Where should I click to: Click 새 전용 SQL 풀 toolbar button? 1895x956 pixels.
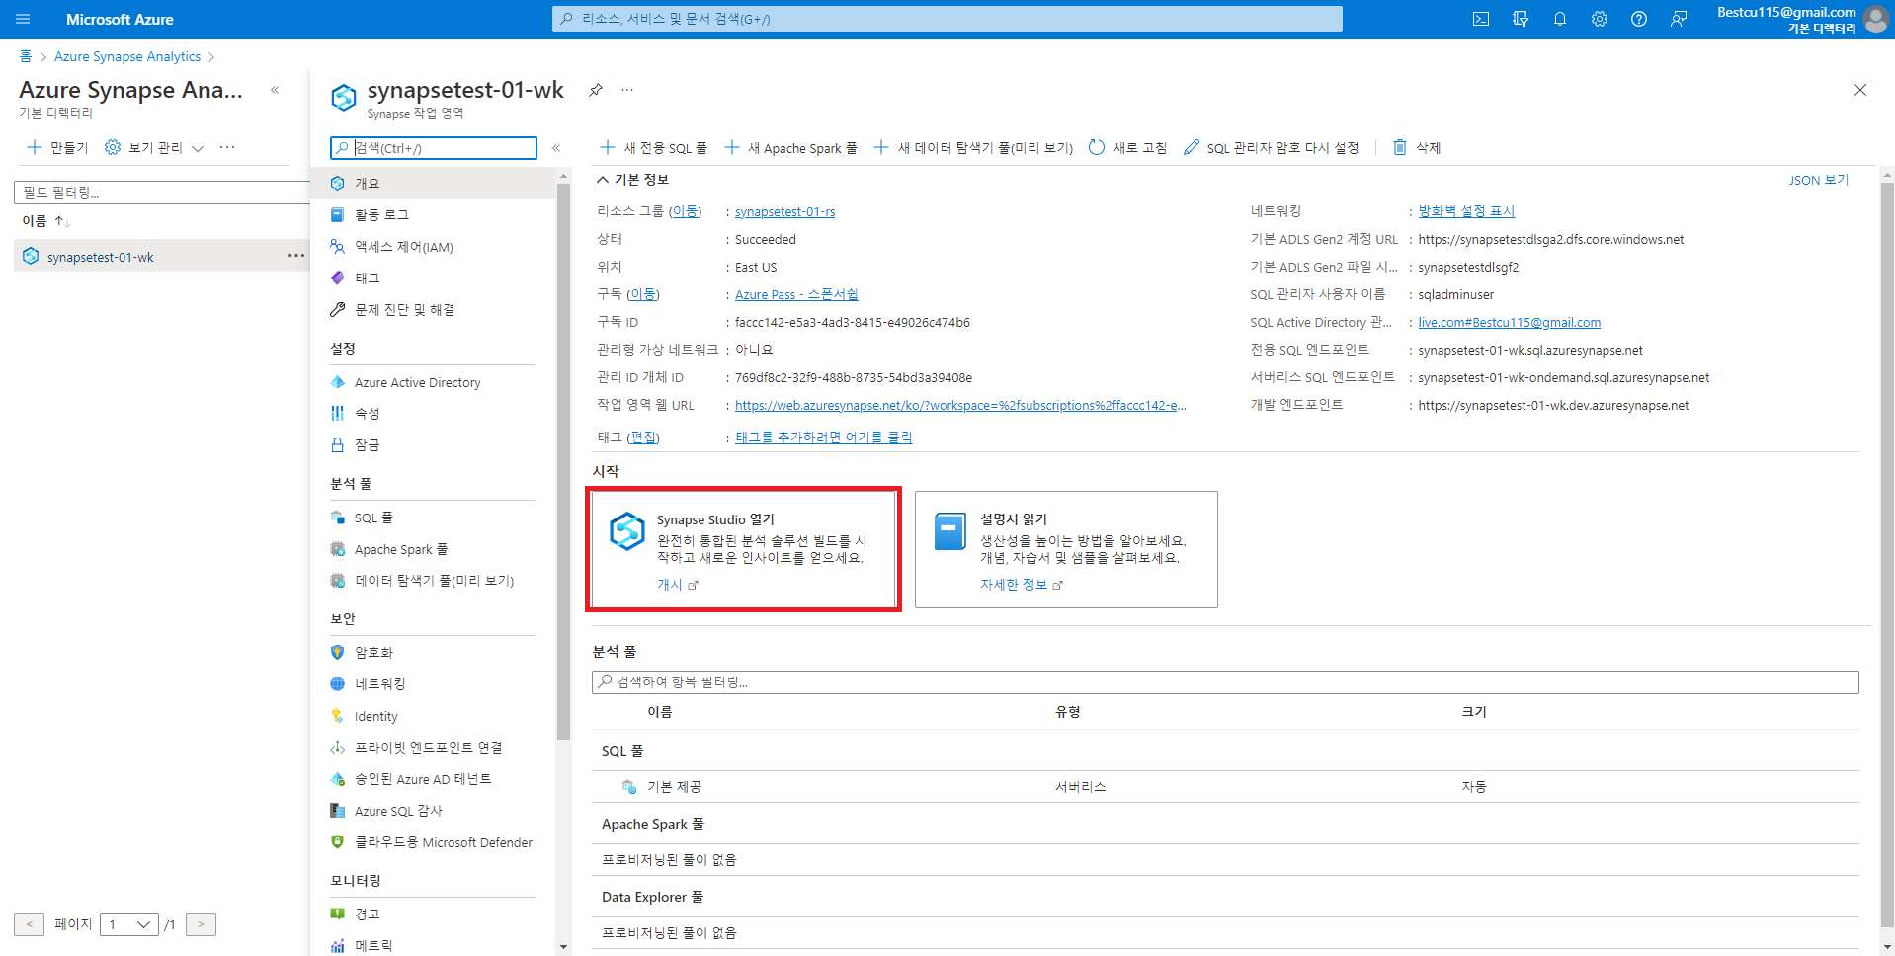[654, 148]
